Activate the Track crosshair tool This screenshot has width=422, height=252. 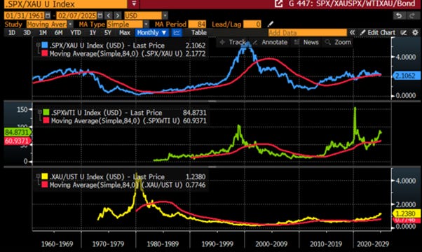233,42
